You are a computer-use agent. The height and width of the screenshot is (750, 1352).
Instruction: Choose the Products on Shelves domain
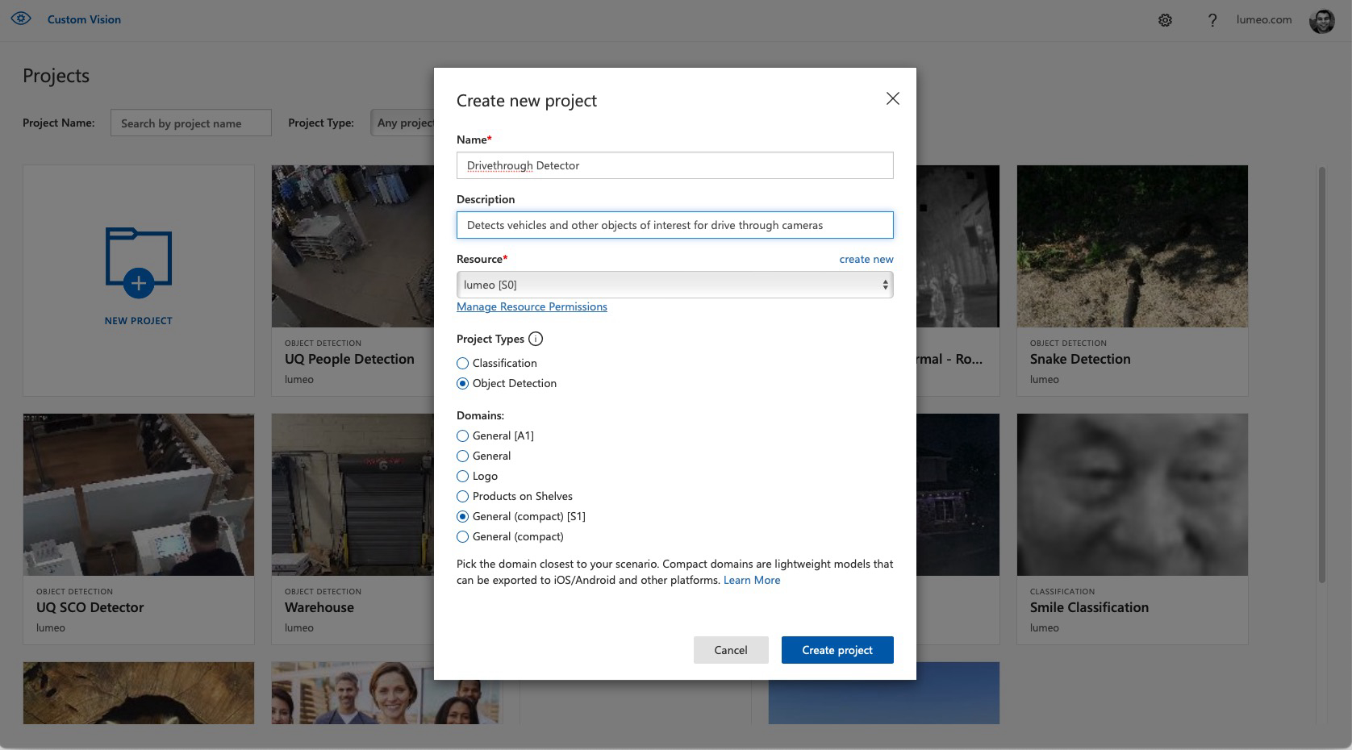pos(462,497)
